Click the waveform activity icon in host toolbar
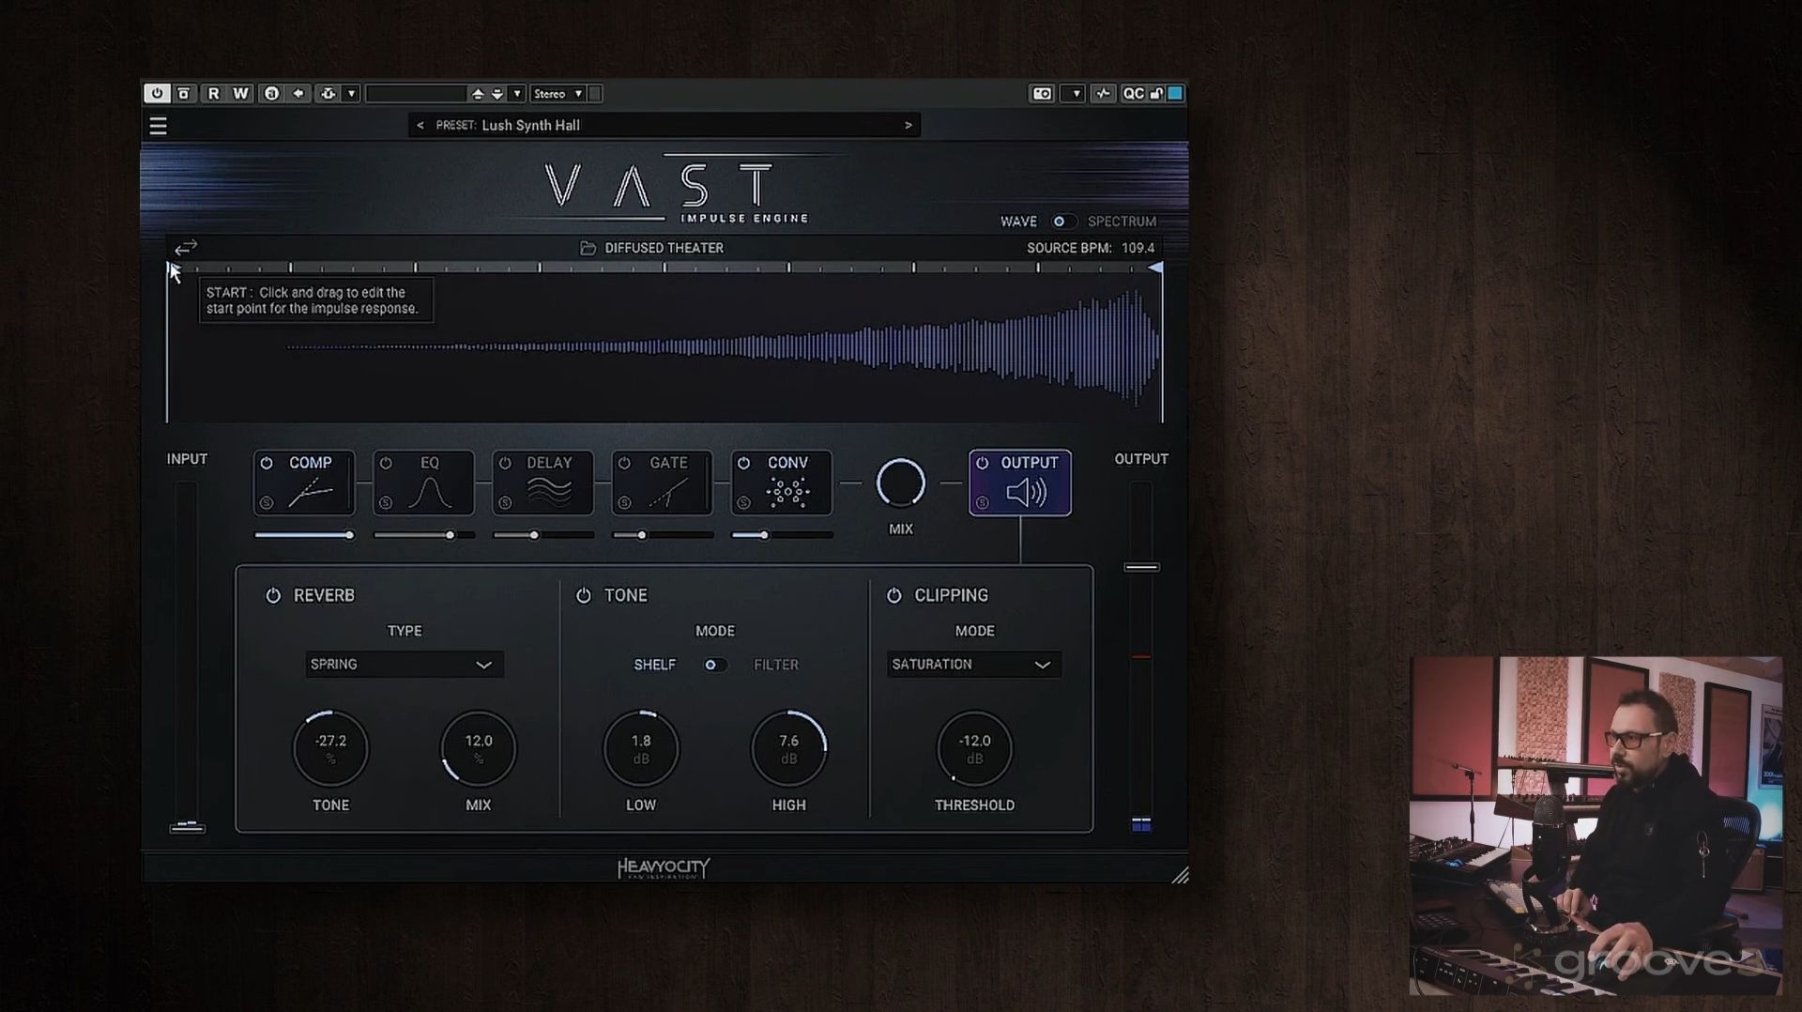This screenshot has height=1012, width=1802. point(1104,93)
